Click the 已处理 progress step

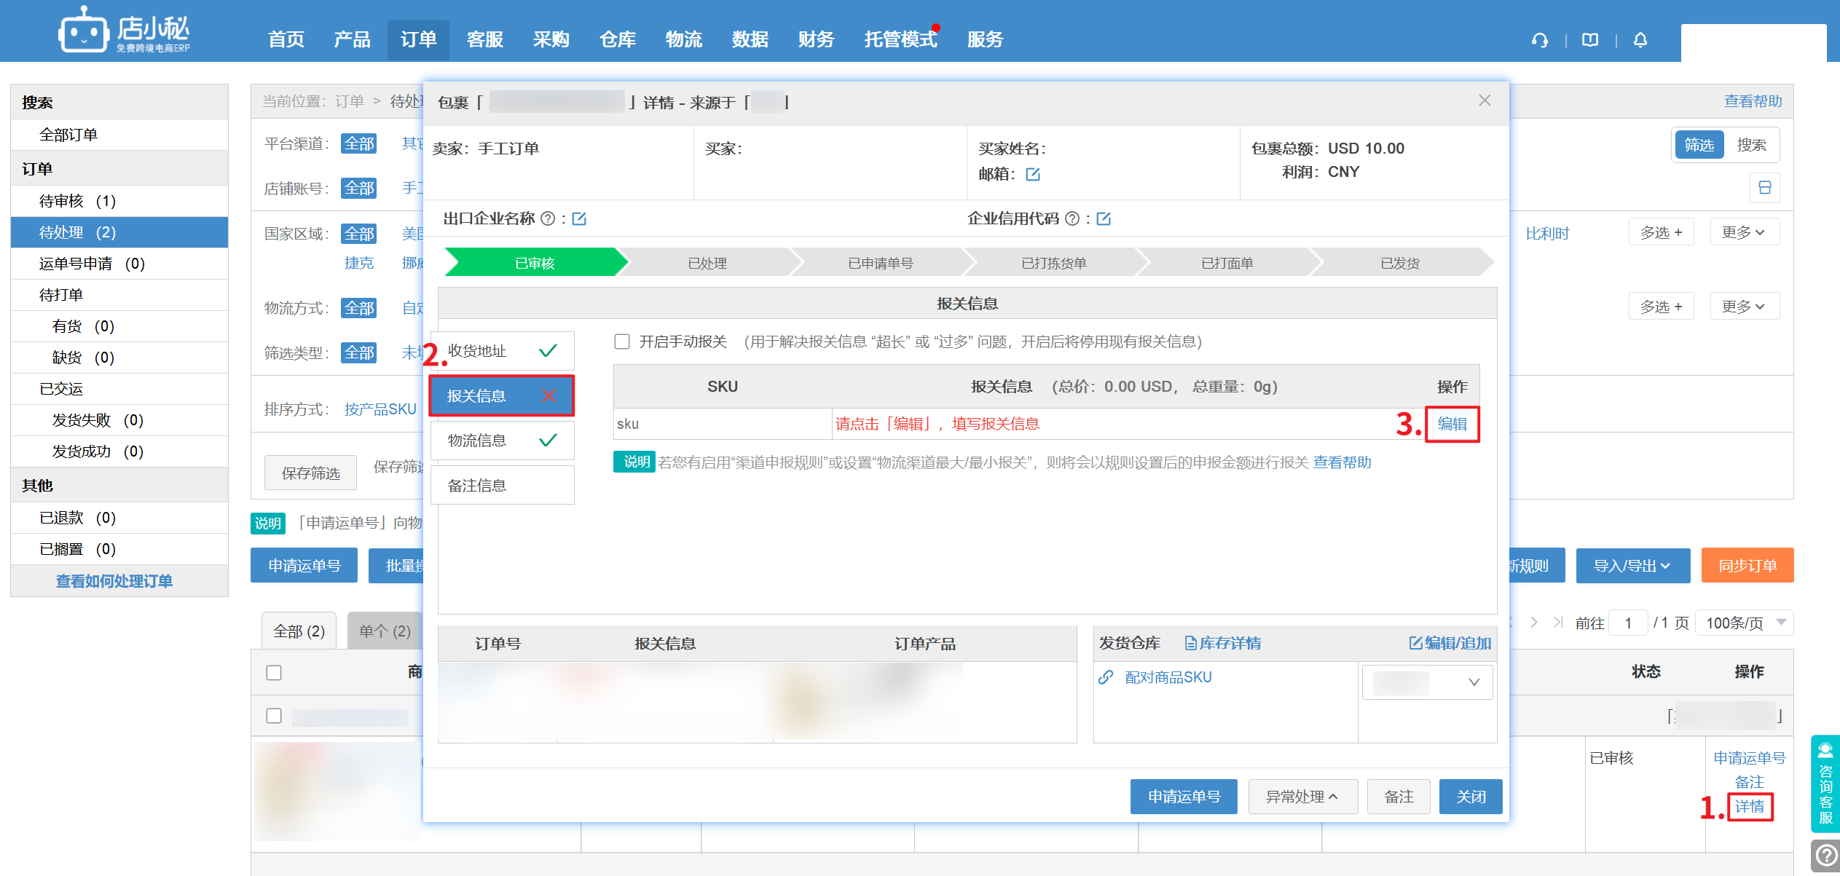[707, 263]
